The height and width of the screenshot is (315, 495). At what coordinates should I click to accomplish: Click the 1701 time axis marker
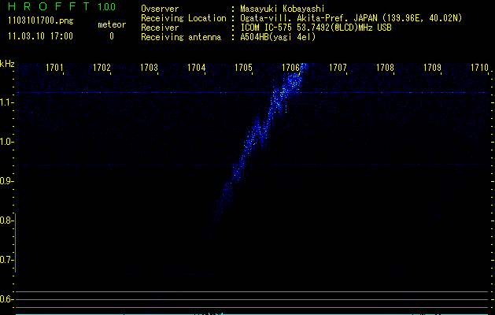click(x=54, y=68)
